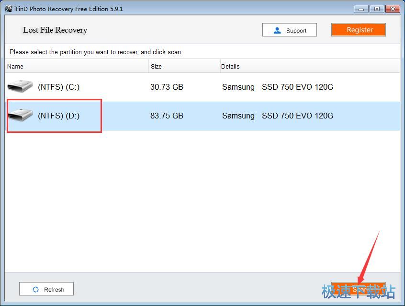405x306 pixels.
Task: Sort by the Name column header
Action: tap(77, 66)
